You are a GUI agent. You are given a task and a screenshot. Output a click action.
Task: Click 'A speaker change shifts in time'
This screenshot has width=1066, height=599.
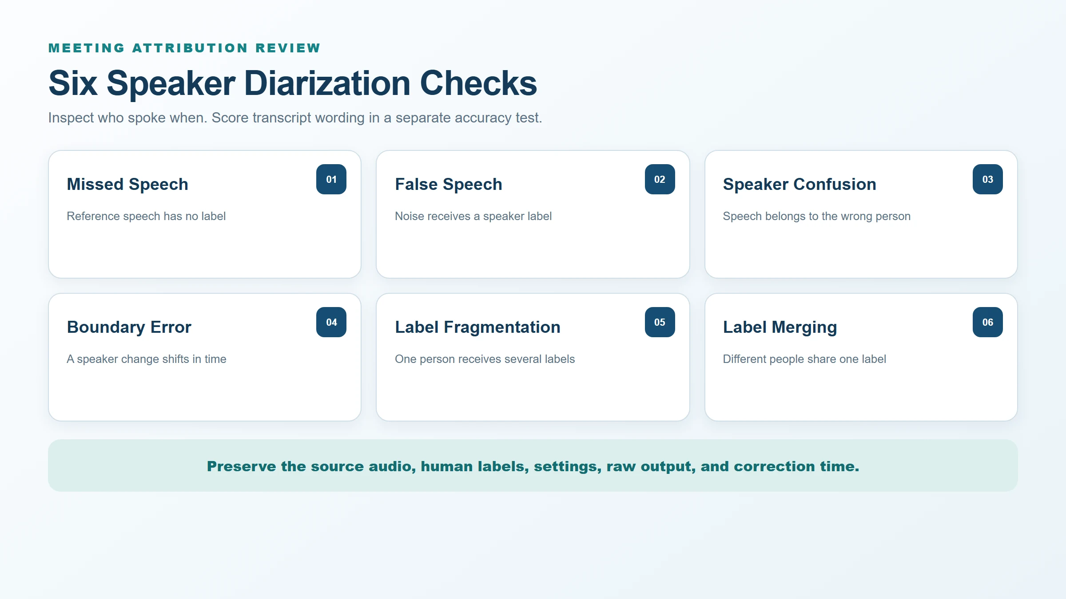click(147, 359)
